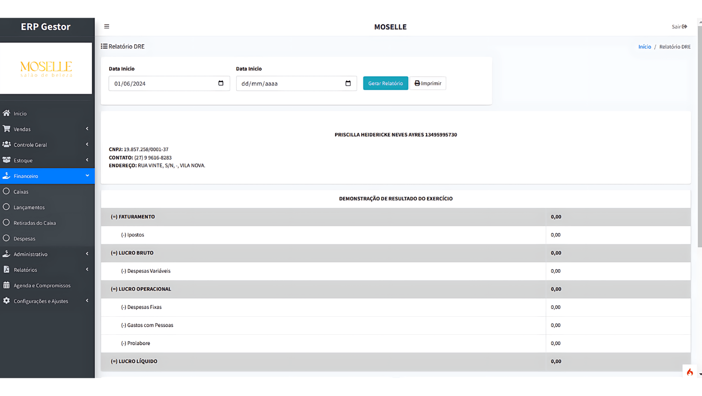This screenshot has height=396, width=702.
Task: Expand the Relatórios submenu chevron
Action: (87, 270)
